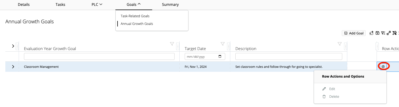399x107 pixels.
Task: Open the PLC dropdown menu
Action: [97, 5]
